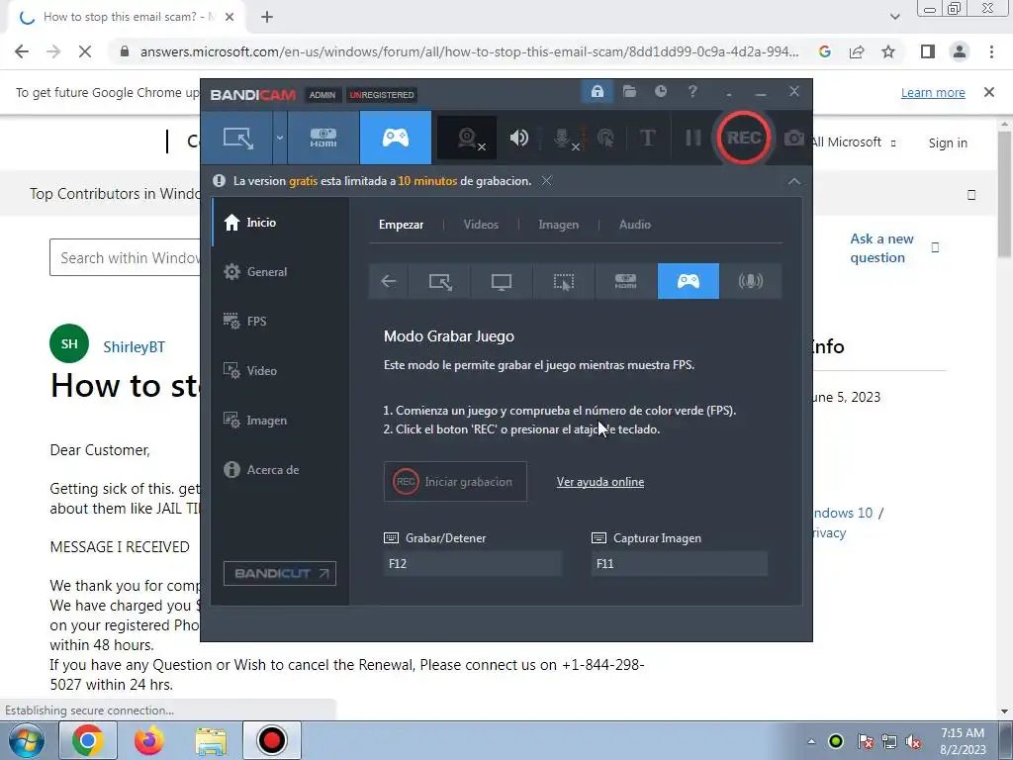
Task: Open Chrome three-dot menu
Action: click(x=991, y=51)
